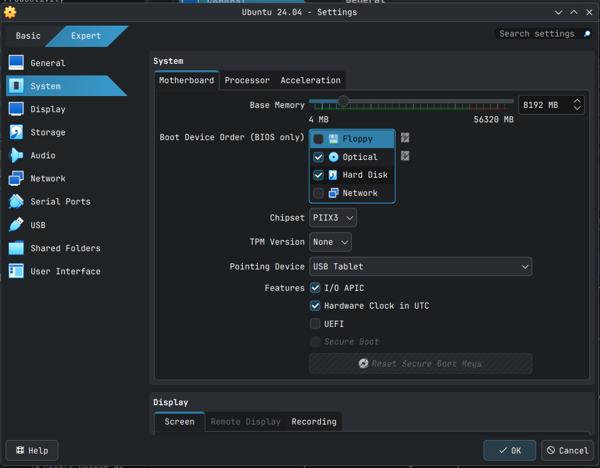The width and height of the screenshot is (600, 468).
Task: Click the OK button
Action: [x=509, y=450]
